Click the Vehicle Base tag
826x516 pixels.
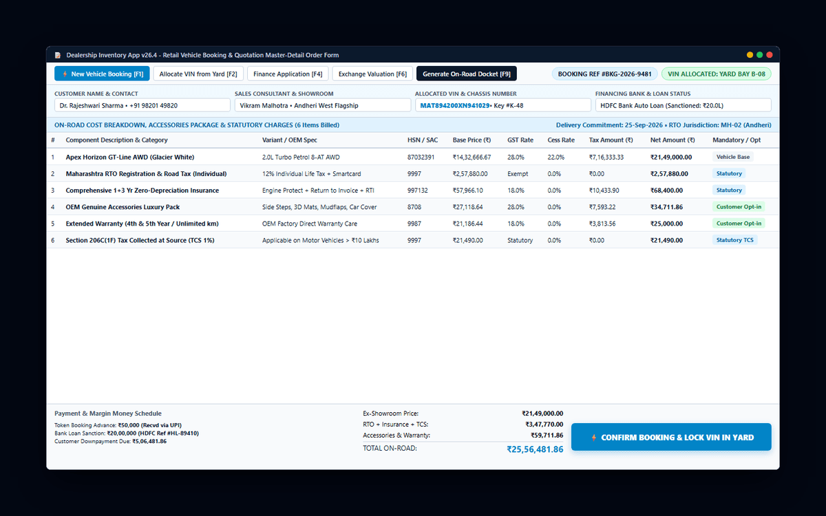click(x=733, y=157)
